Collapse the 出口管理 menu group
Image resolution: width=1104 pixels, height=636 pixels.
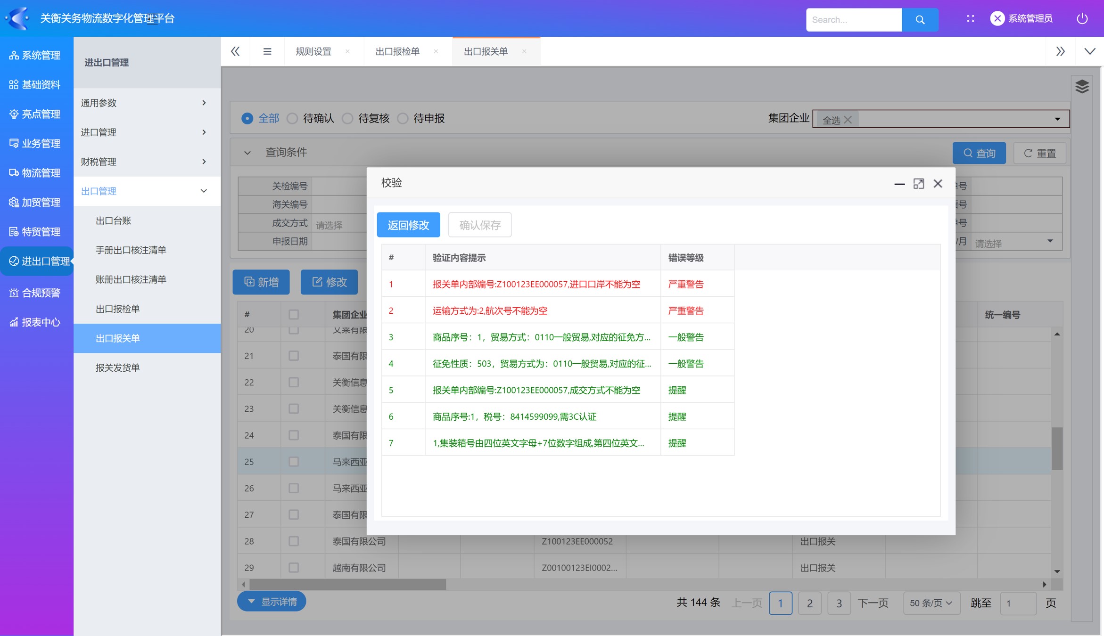click(147, 191)
